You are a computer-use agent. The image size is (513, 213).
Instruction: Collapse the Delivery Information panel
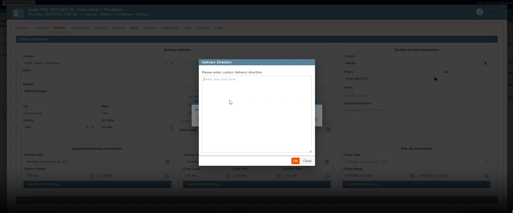[x=492, y=39]
